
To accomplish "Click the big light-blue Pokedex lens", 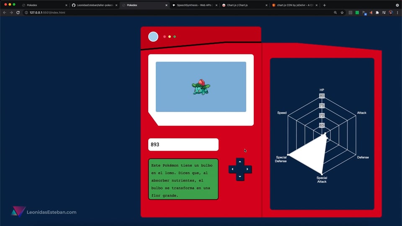I will [x=153, y=37].
